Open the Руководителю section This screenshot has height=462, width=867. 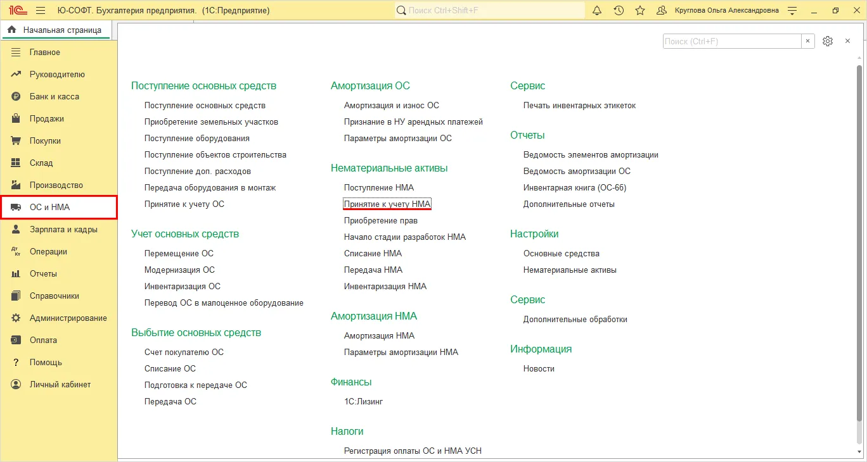pos(58,75)
